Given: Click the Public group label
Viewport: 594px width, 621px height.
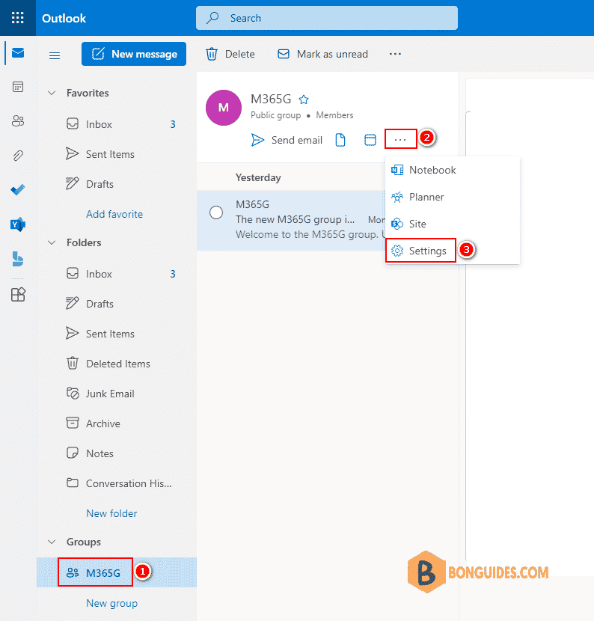Looking at the screenshot, I should click(275, 115).
